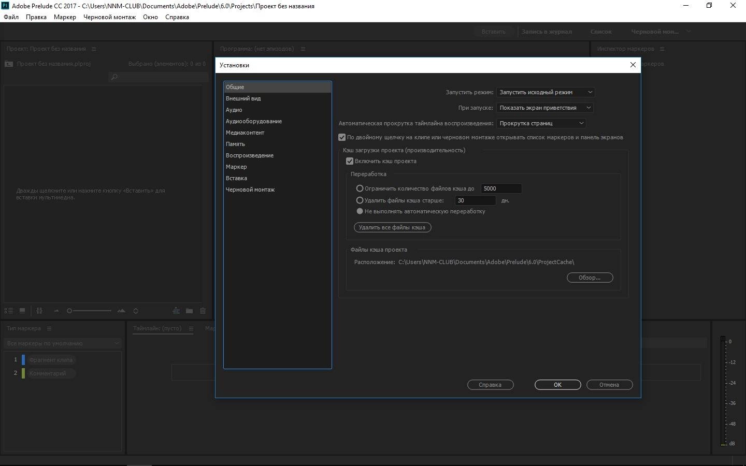Open the Тип маркера panel menu icon
Viewport: 746px width, 466px height.
49,328
